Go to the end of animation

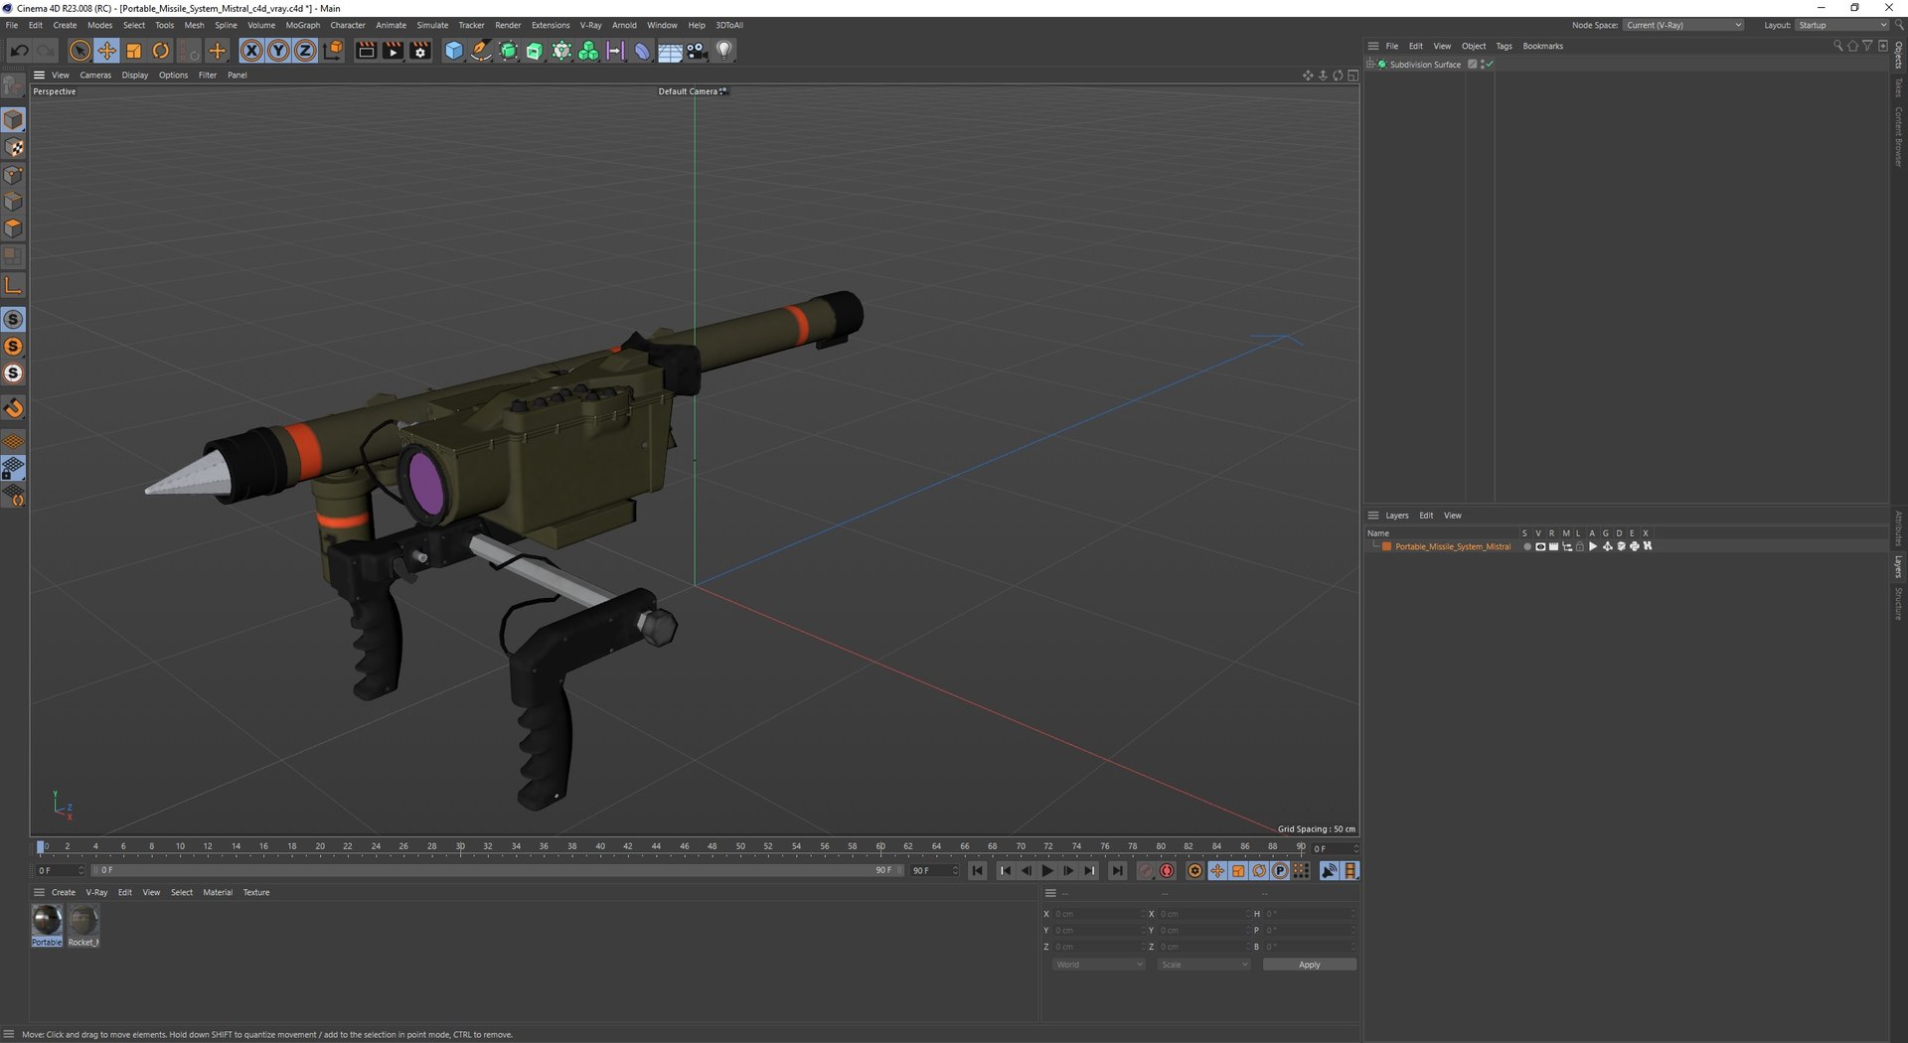(1117, 871)
